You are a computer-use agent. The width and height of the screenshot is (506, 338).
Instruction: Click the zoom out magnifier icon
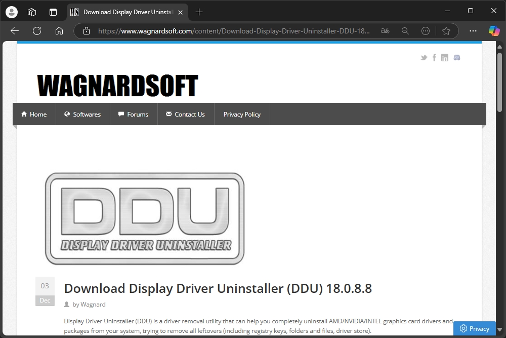click(x=405, y=31)
